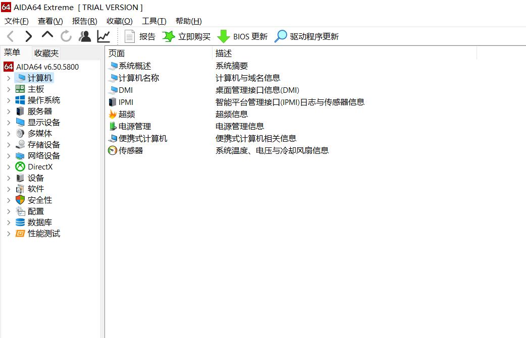Click the back navigation arrow
The width and height of the screenshot is (526, 338).
click(x=10, y=36)
